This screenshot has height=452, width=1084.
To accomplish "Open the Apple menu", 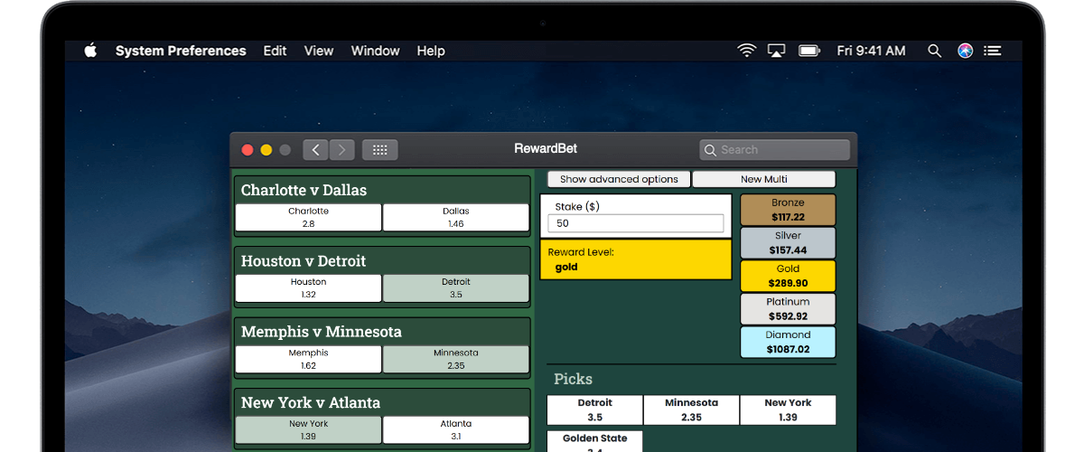I will click(90, 51).
